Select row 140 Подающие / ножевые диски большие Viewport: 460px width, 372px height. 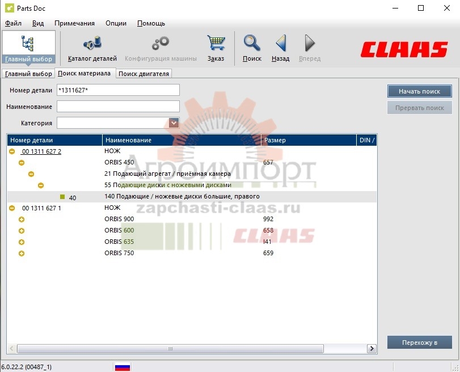tap(192, 197)
